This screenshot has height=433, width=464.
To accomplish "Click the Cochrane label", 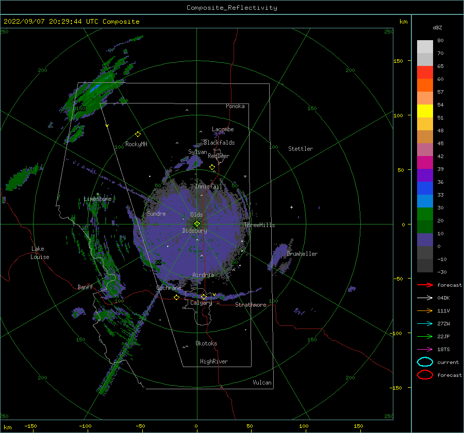I will coord(169,288).
